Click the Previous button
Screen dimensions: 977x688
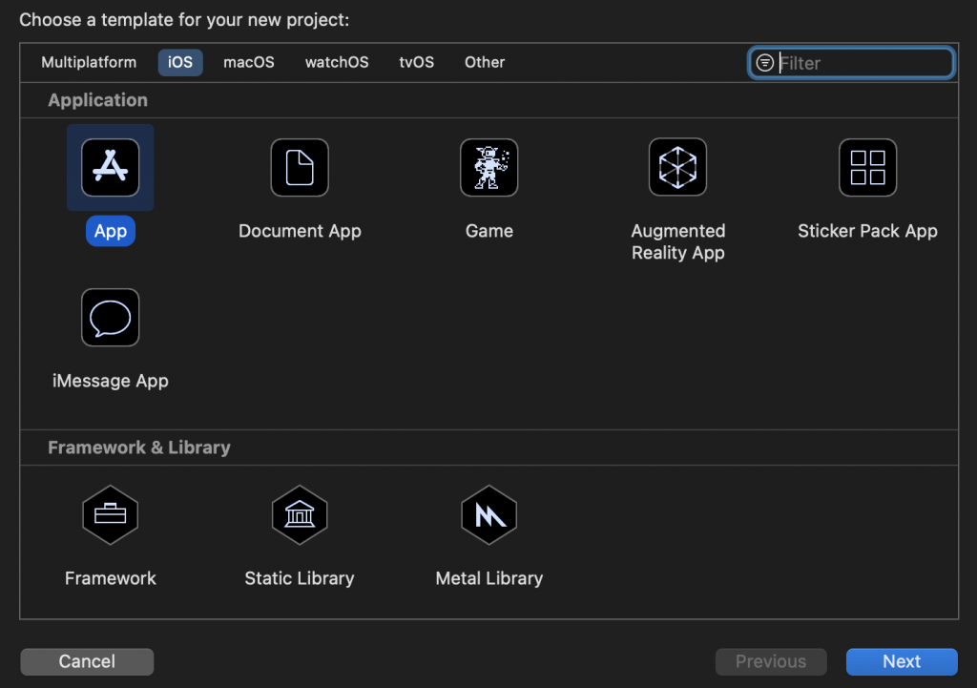(x=771, y=661)
